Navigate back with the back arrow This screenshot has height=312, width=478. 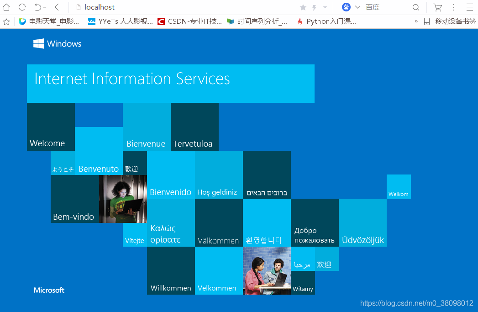click(x=57, y=7)
